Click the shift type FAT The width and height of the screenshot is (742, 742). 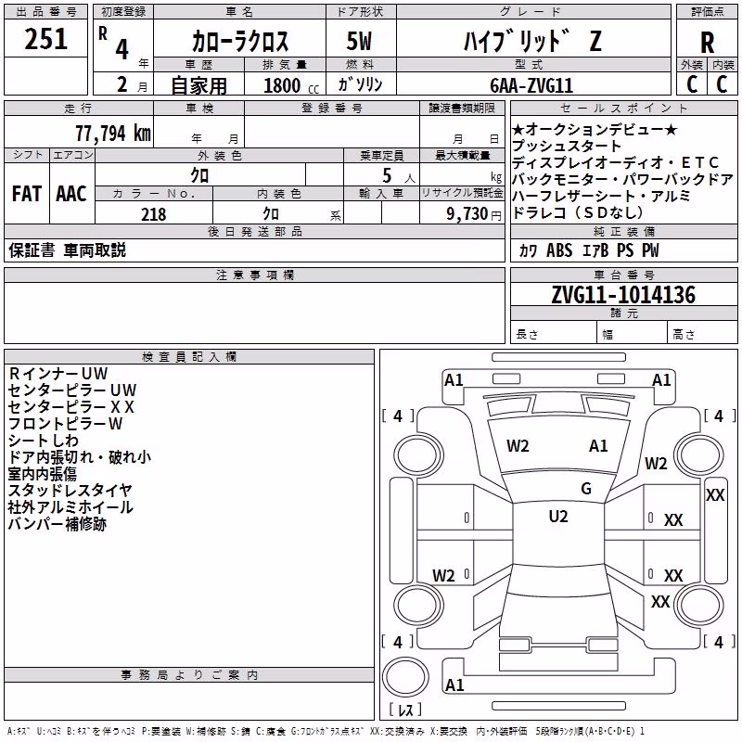[27, 194]
